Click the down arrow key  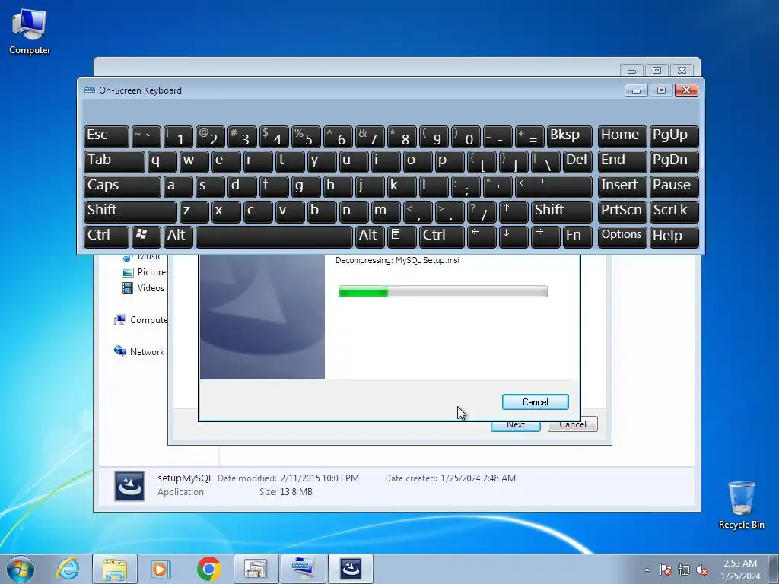[x=514, y=236]
